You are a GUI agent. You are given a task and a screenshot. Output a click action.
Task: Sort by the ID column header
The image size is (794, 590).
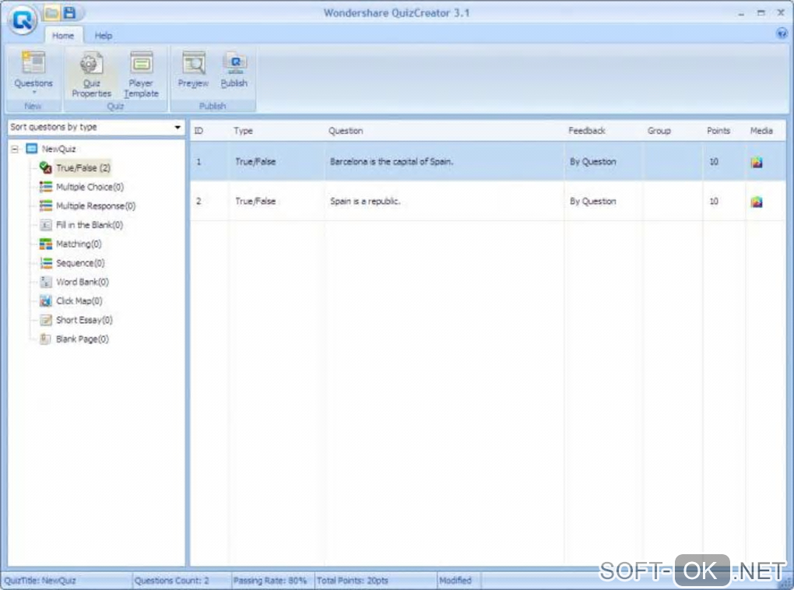tap(198, 131)
